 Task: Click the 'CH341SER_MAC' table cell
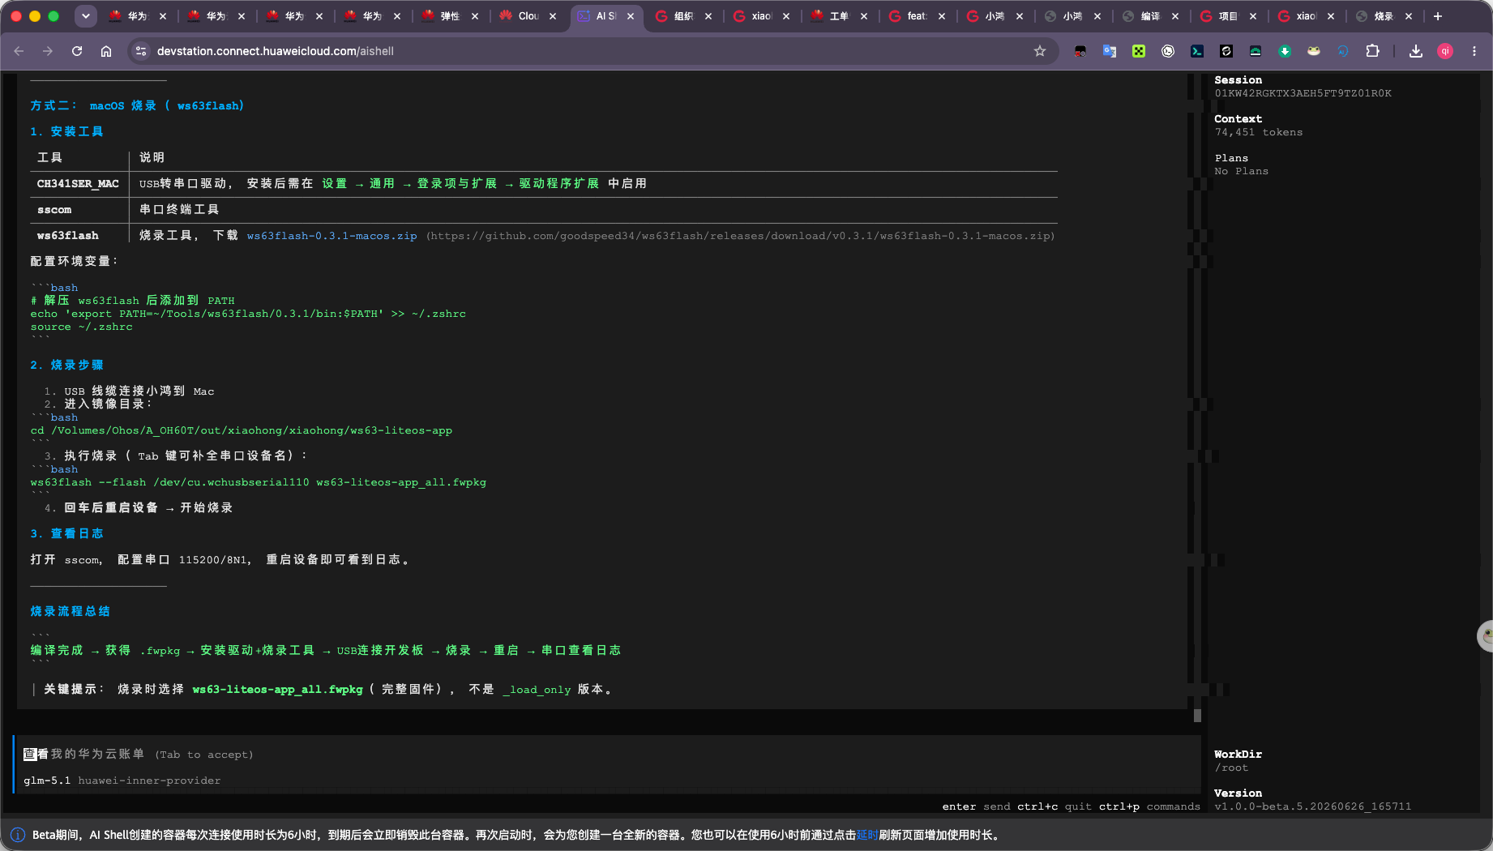pos(78,184)
